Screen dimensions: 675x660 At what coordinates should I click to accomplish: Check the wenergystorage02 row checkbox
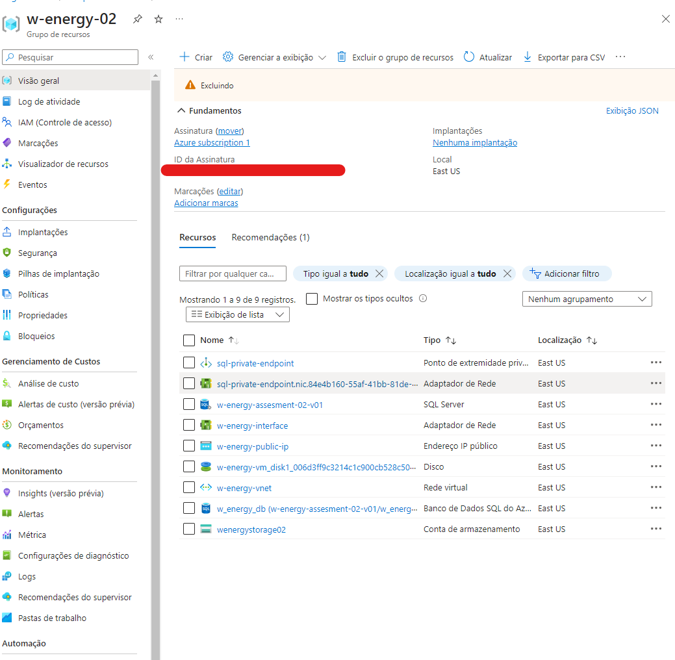(189, 529)
